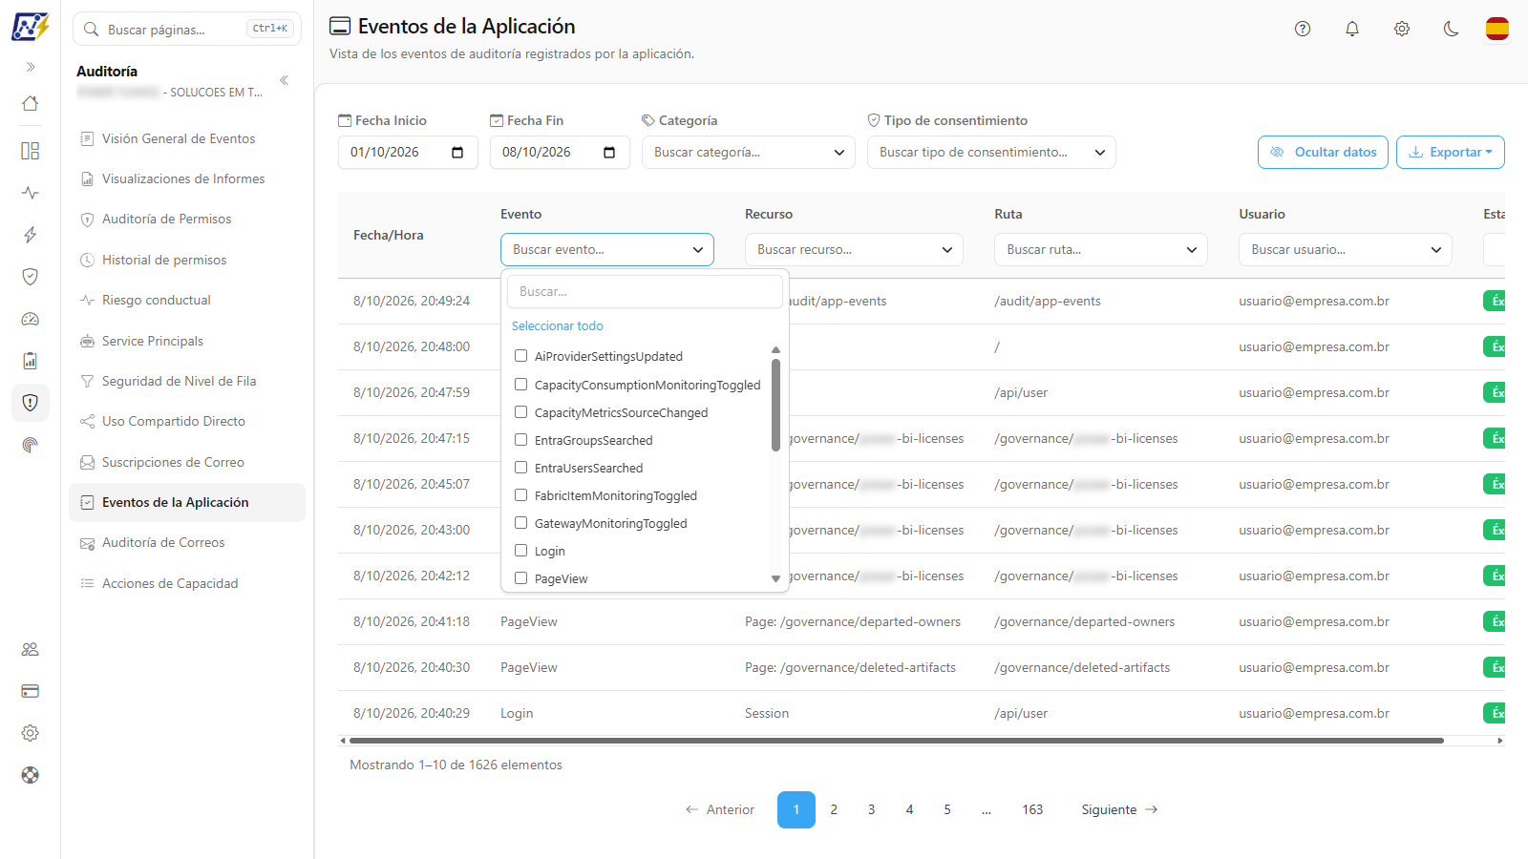1528x859 pixels.
Task: Click the app logo
Action: click(31, 27)
